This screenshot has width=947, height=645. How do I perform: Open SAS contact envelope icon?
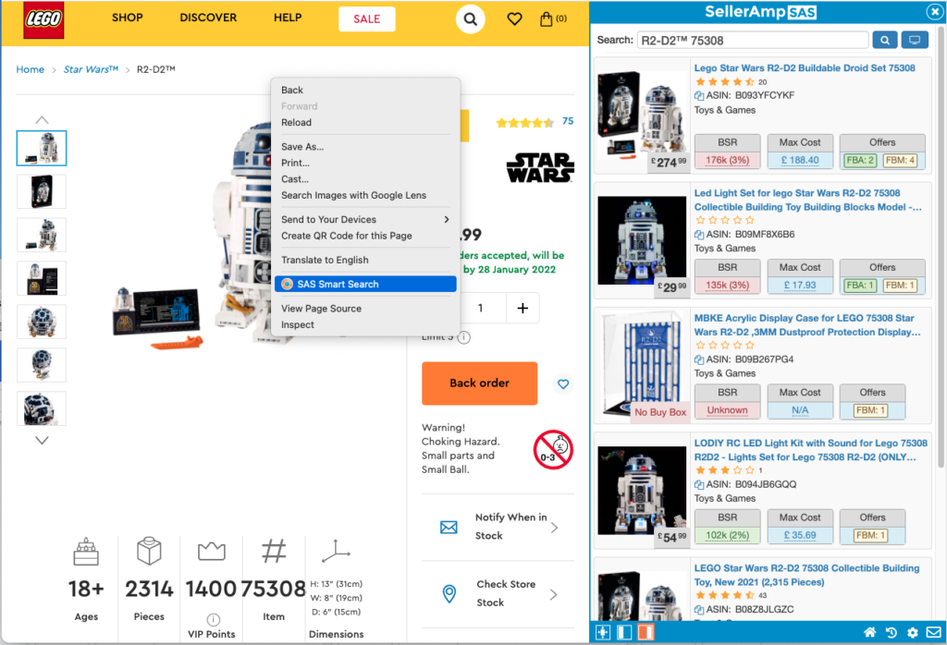coord(934,632)
